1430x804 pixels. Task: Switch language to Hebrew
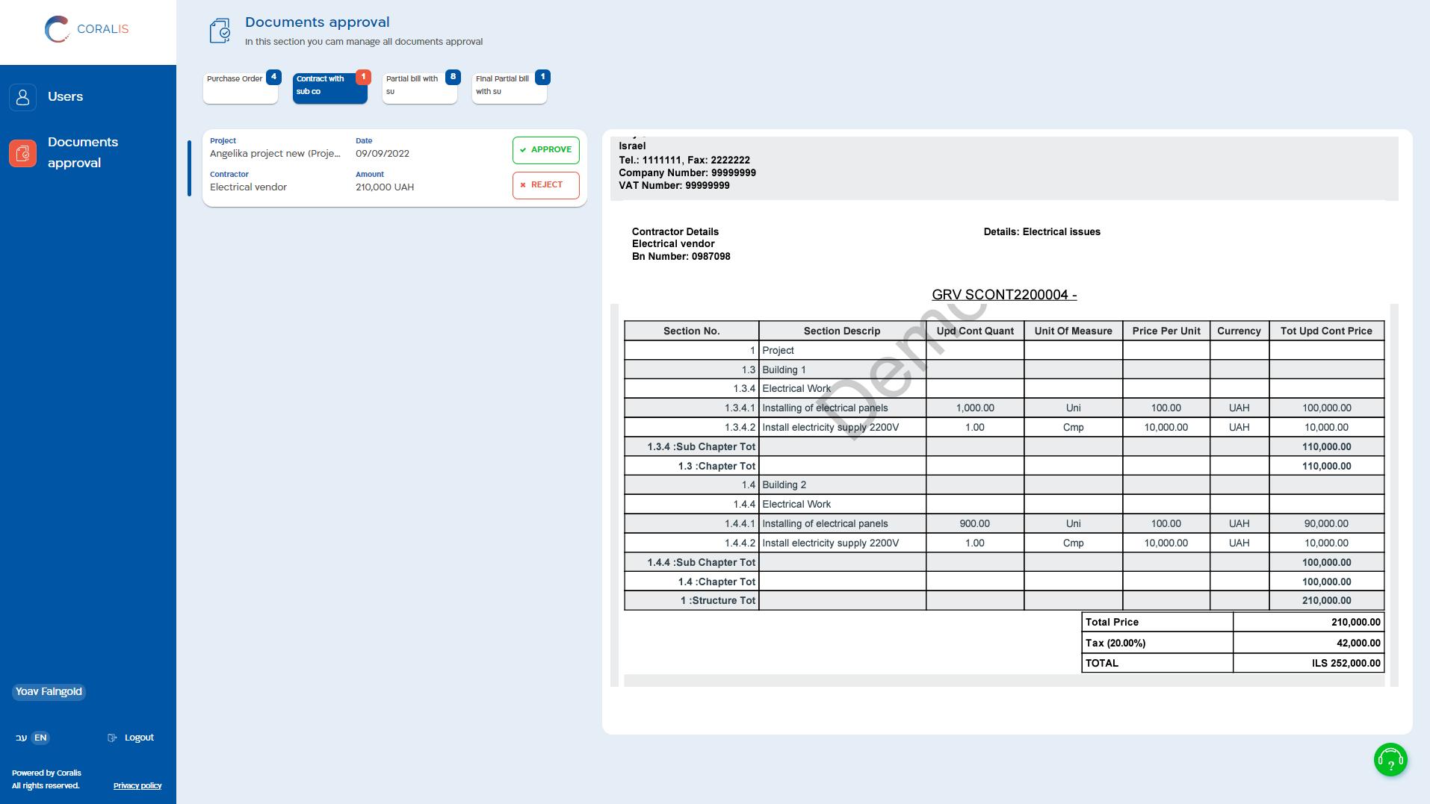[21, 738]
